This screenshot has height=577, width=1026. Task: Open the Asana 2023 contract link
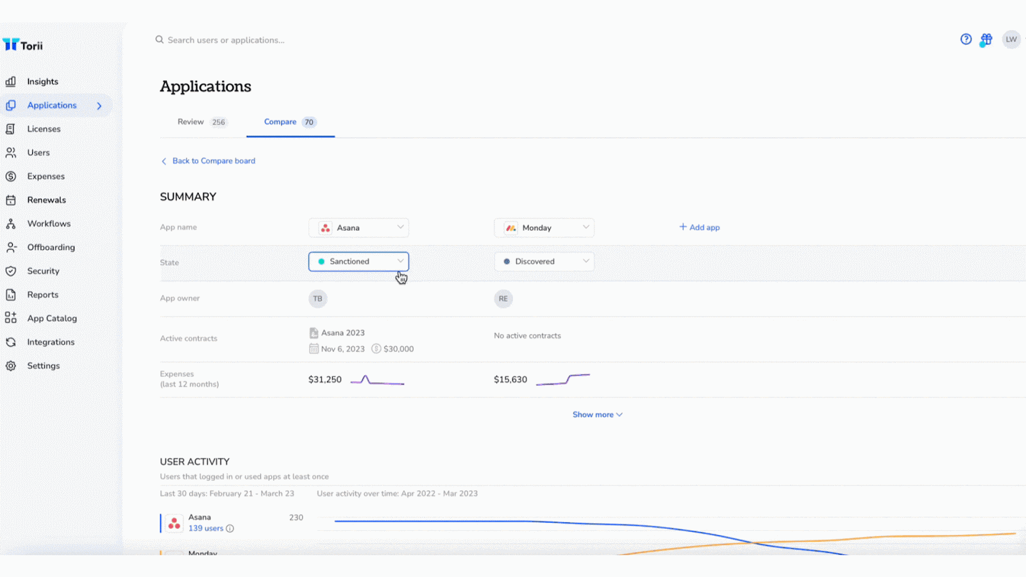(342, 333)
